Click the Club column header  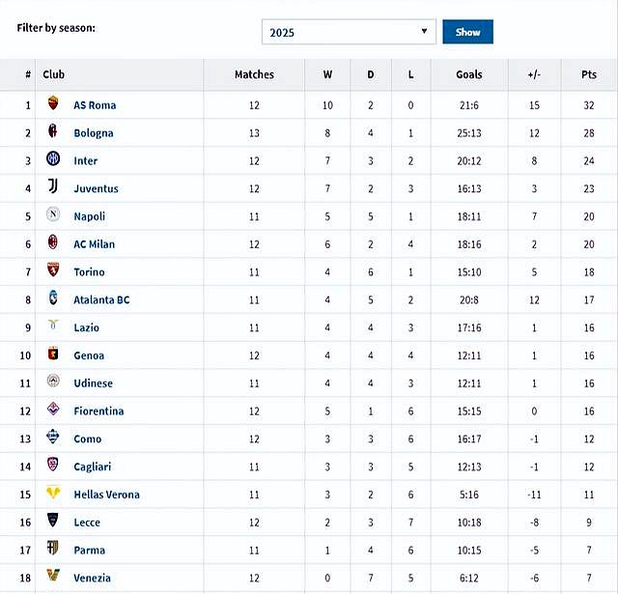click(54, 74)
